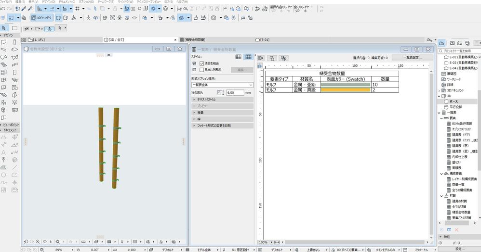Select the Marquee tool

point(14,28)
